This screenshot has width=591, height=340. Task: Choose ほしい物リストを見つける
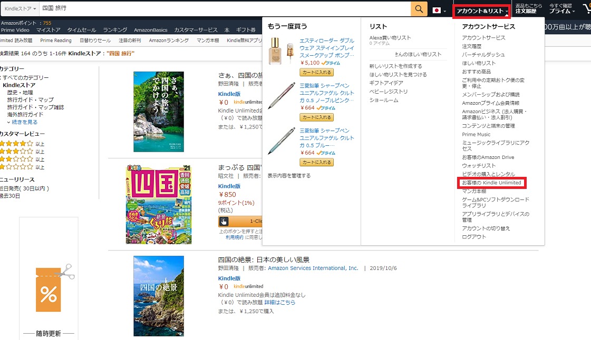[x=398, y=74]
